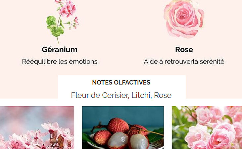The height and width of the screenshot is (149, 242).
Task: Open the cherry blossom photo
Action: (x=37, y=127)
